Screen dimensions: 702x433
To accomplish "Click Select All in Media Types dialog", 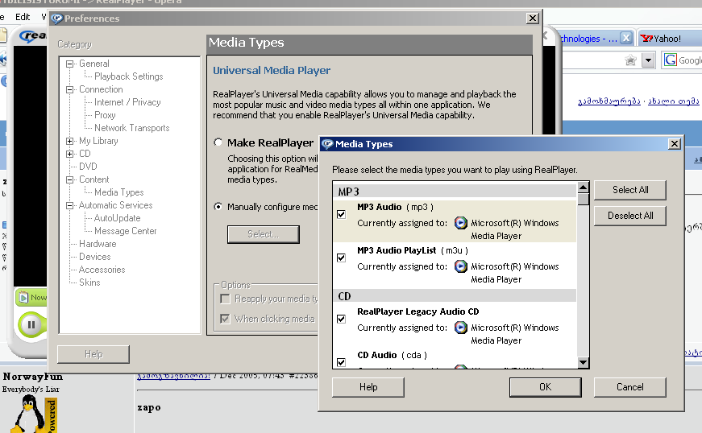I will (630, 190).
